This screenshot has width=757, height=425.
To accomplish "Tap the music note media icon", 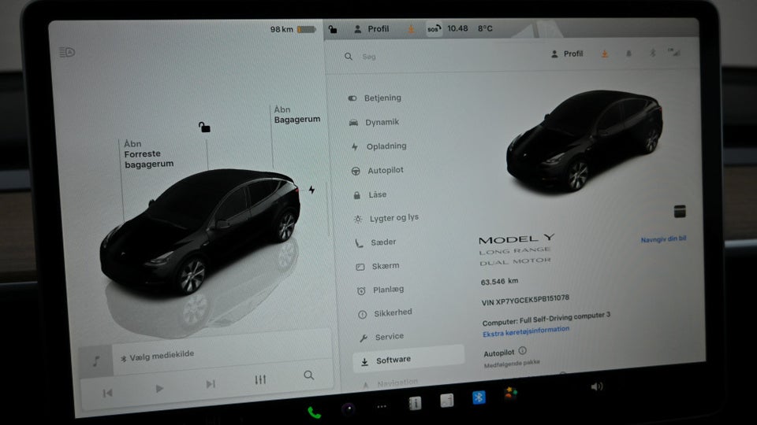I will pyautogui.click(x=96, y=361).
